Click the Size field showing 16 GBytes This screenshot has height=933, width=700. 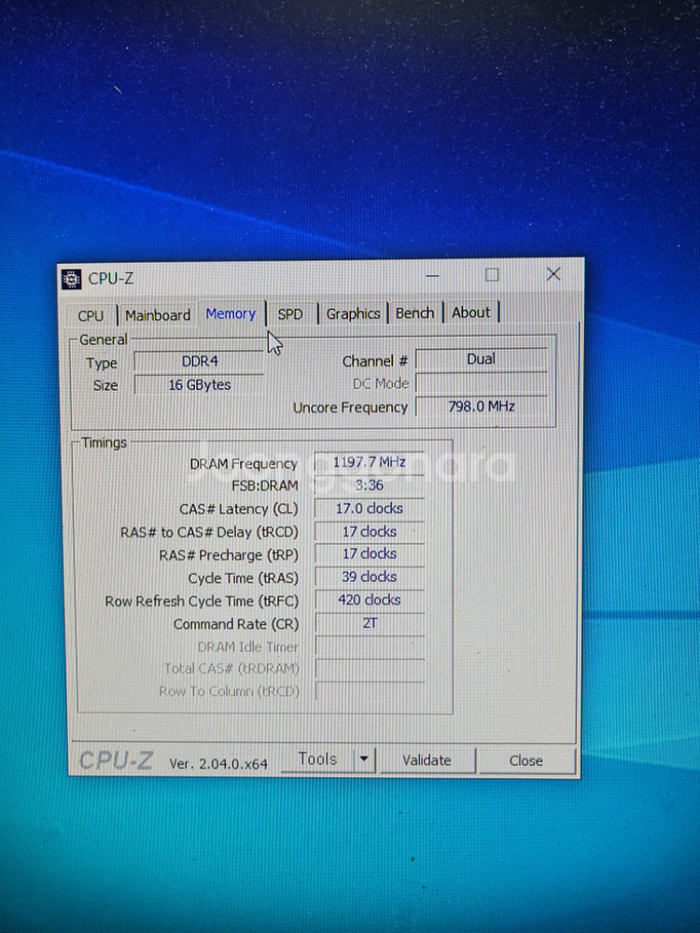(x=200, y=385)
